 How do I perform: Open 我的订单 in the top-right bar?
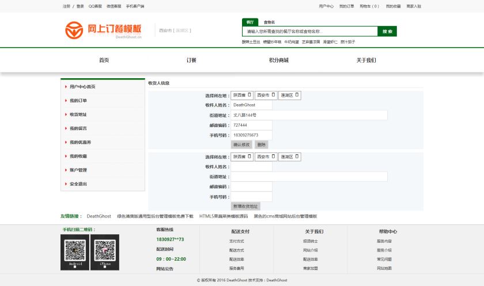coord(347,6)
